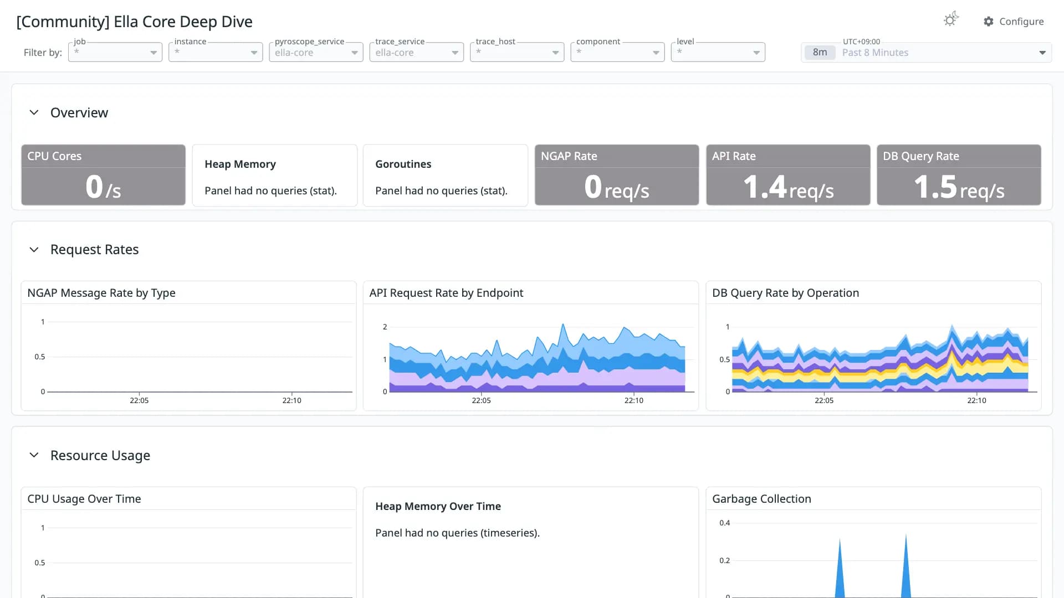1064x598 pixels.
Task: Click the Request Rates section heading
Action: (x=94, y=250)
